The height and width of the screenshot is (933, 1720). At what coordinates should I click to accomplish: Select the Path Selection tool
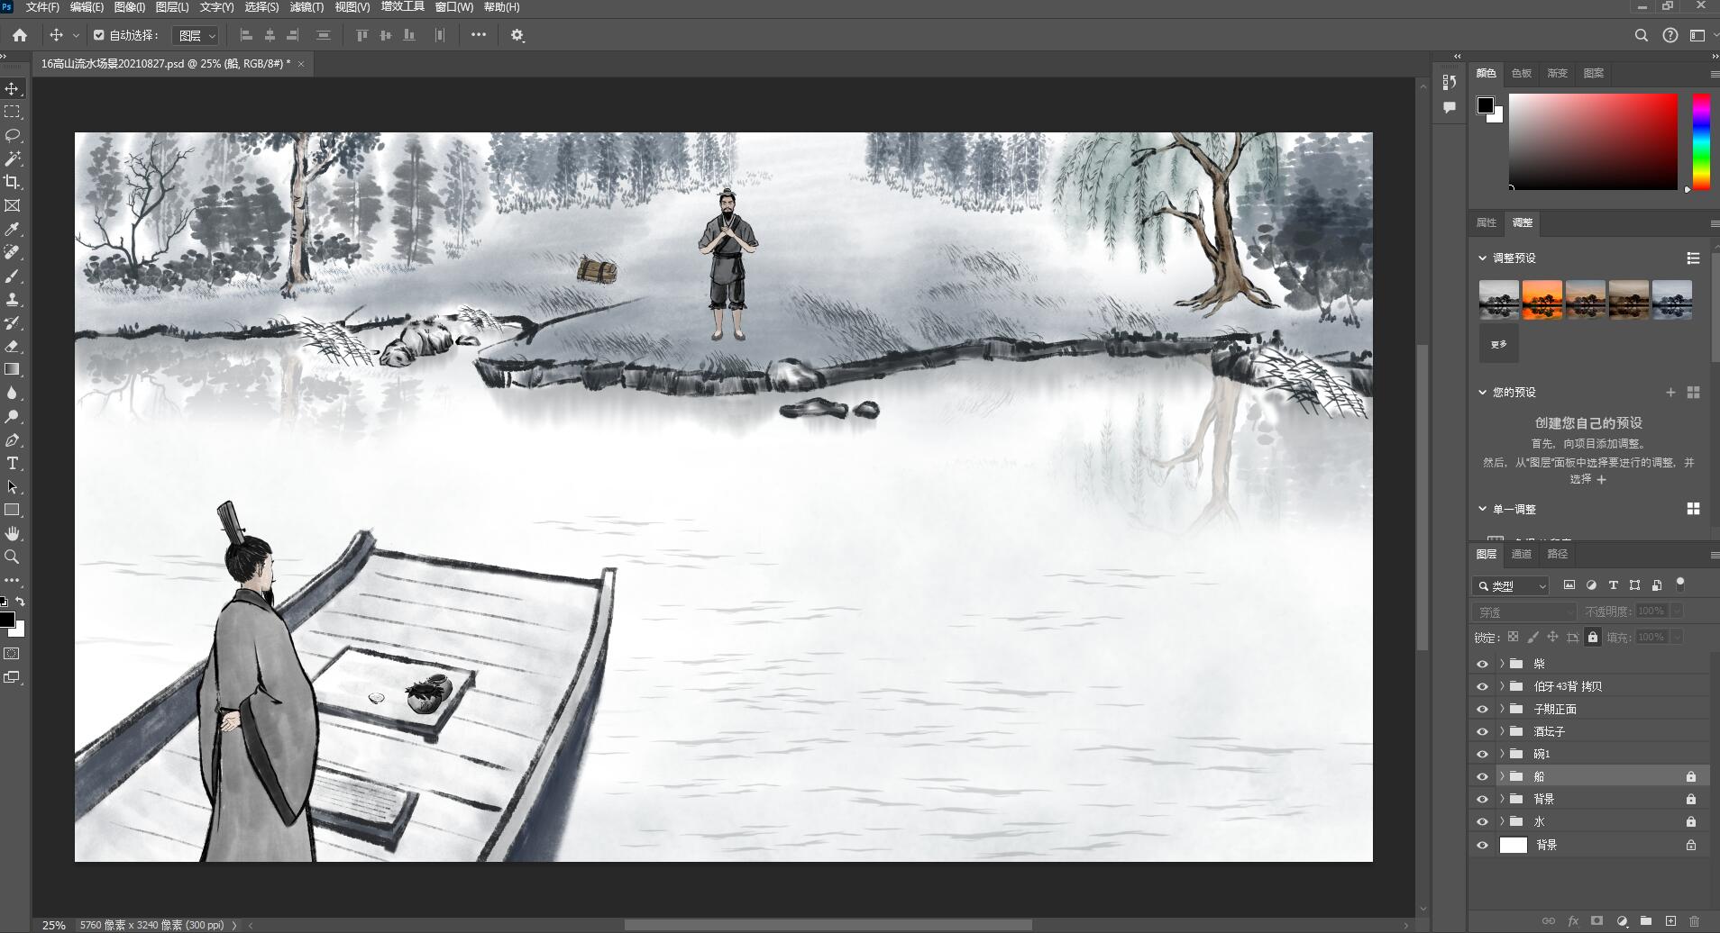pos(13,486)
